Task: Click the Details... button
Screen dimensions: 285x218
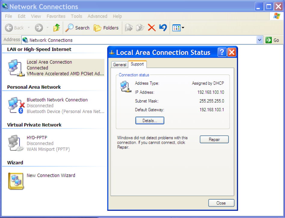Action: tap(150, 121)
